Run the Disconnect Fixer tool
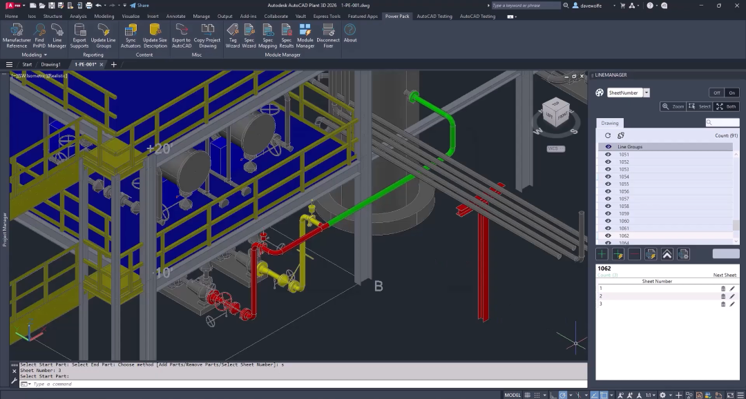The height and width of the screenshot is (399, 746). click(x=328, y=36)
